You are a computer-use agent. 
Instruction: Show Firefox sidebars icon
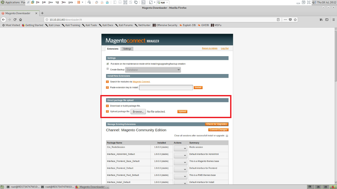(327, 19)
